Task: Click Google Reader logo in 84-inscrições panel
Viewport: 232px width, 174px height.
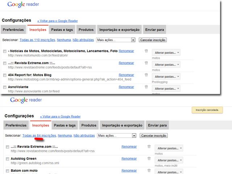Action: (26, 100)
